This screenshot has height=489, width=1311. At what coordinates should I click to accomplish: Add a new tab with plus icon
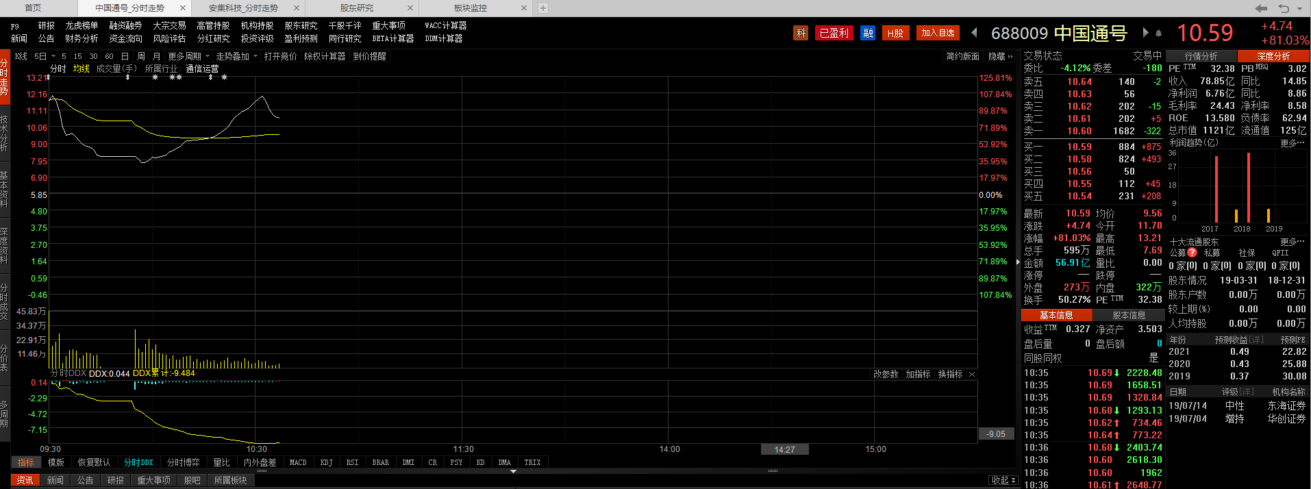pos(543,8)
